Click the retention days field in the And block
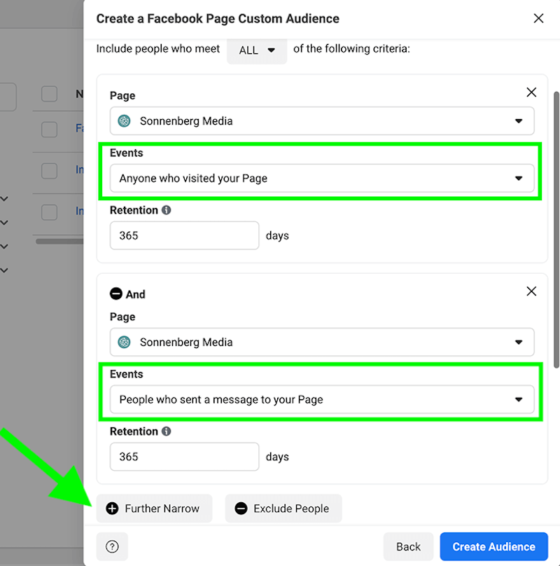 tap(184, 457)
